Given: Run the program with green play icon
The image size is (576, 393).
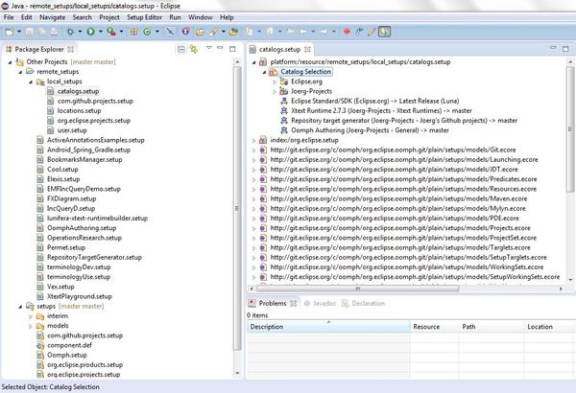Looking at the screenshot, I should (x=90, y=32).
